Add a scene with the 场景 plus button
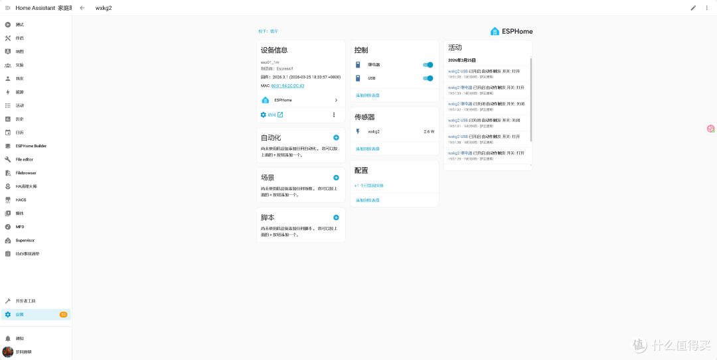 click(336, 178)
